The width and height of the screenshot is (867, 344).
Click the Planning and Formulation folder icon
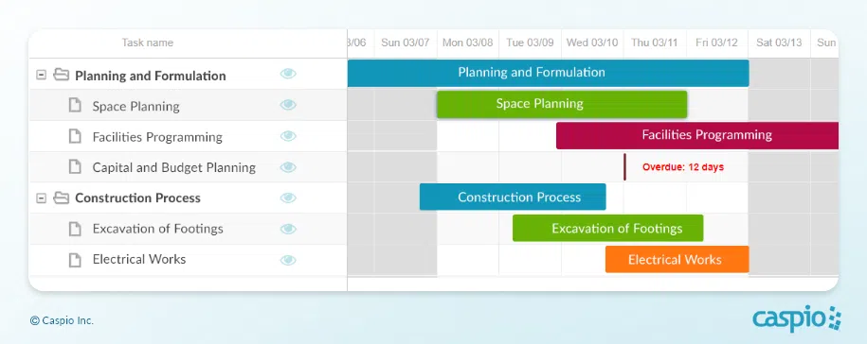61,75
